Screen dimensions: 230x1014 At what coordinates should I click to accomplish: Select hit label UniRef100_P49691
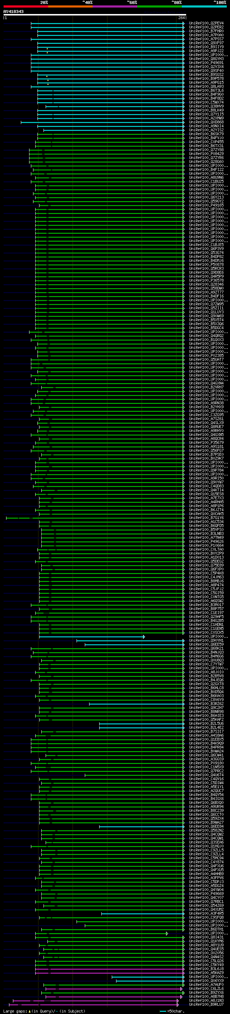[x=206, y=63]
